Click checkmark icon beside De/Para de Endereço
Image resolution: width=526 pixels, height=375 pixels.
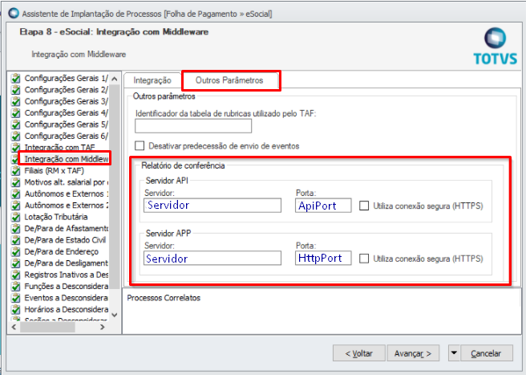[x=15, y=251]
